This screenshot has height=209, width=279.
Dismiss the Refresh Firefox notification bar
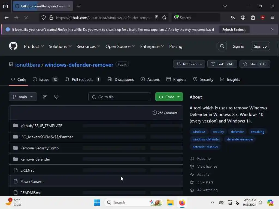(272, 29)
